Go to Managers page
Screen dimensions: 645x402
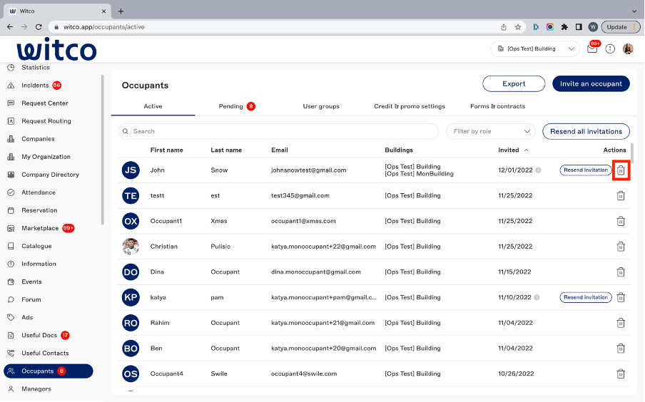pyautogui.click(x=36, y=389)
